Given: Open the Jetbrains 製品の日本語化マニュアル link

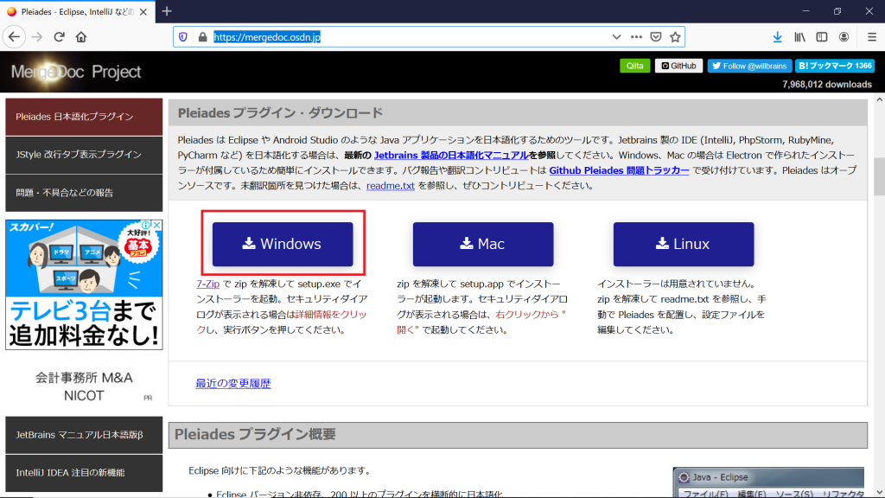Looking at the screenshot, I should click(x=451, y=156).
